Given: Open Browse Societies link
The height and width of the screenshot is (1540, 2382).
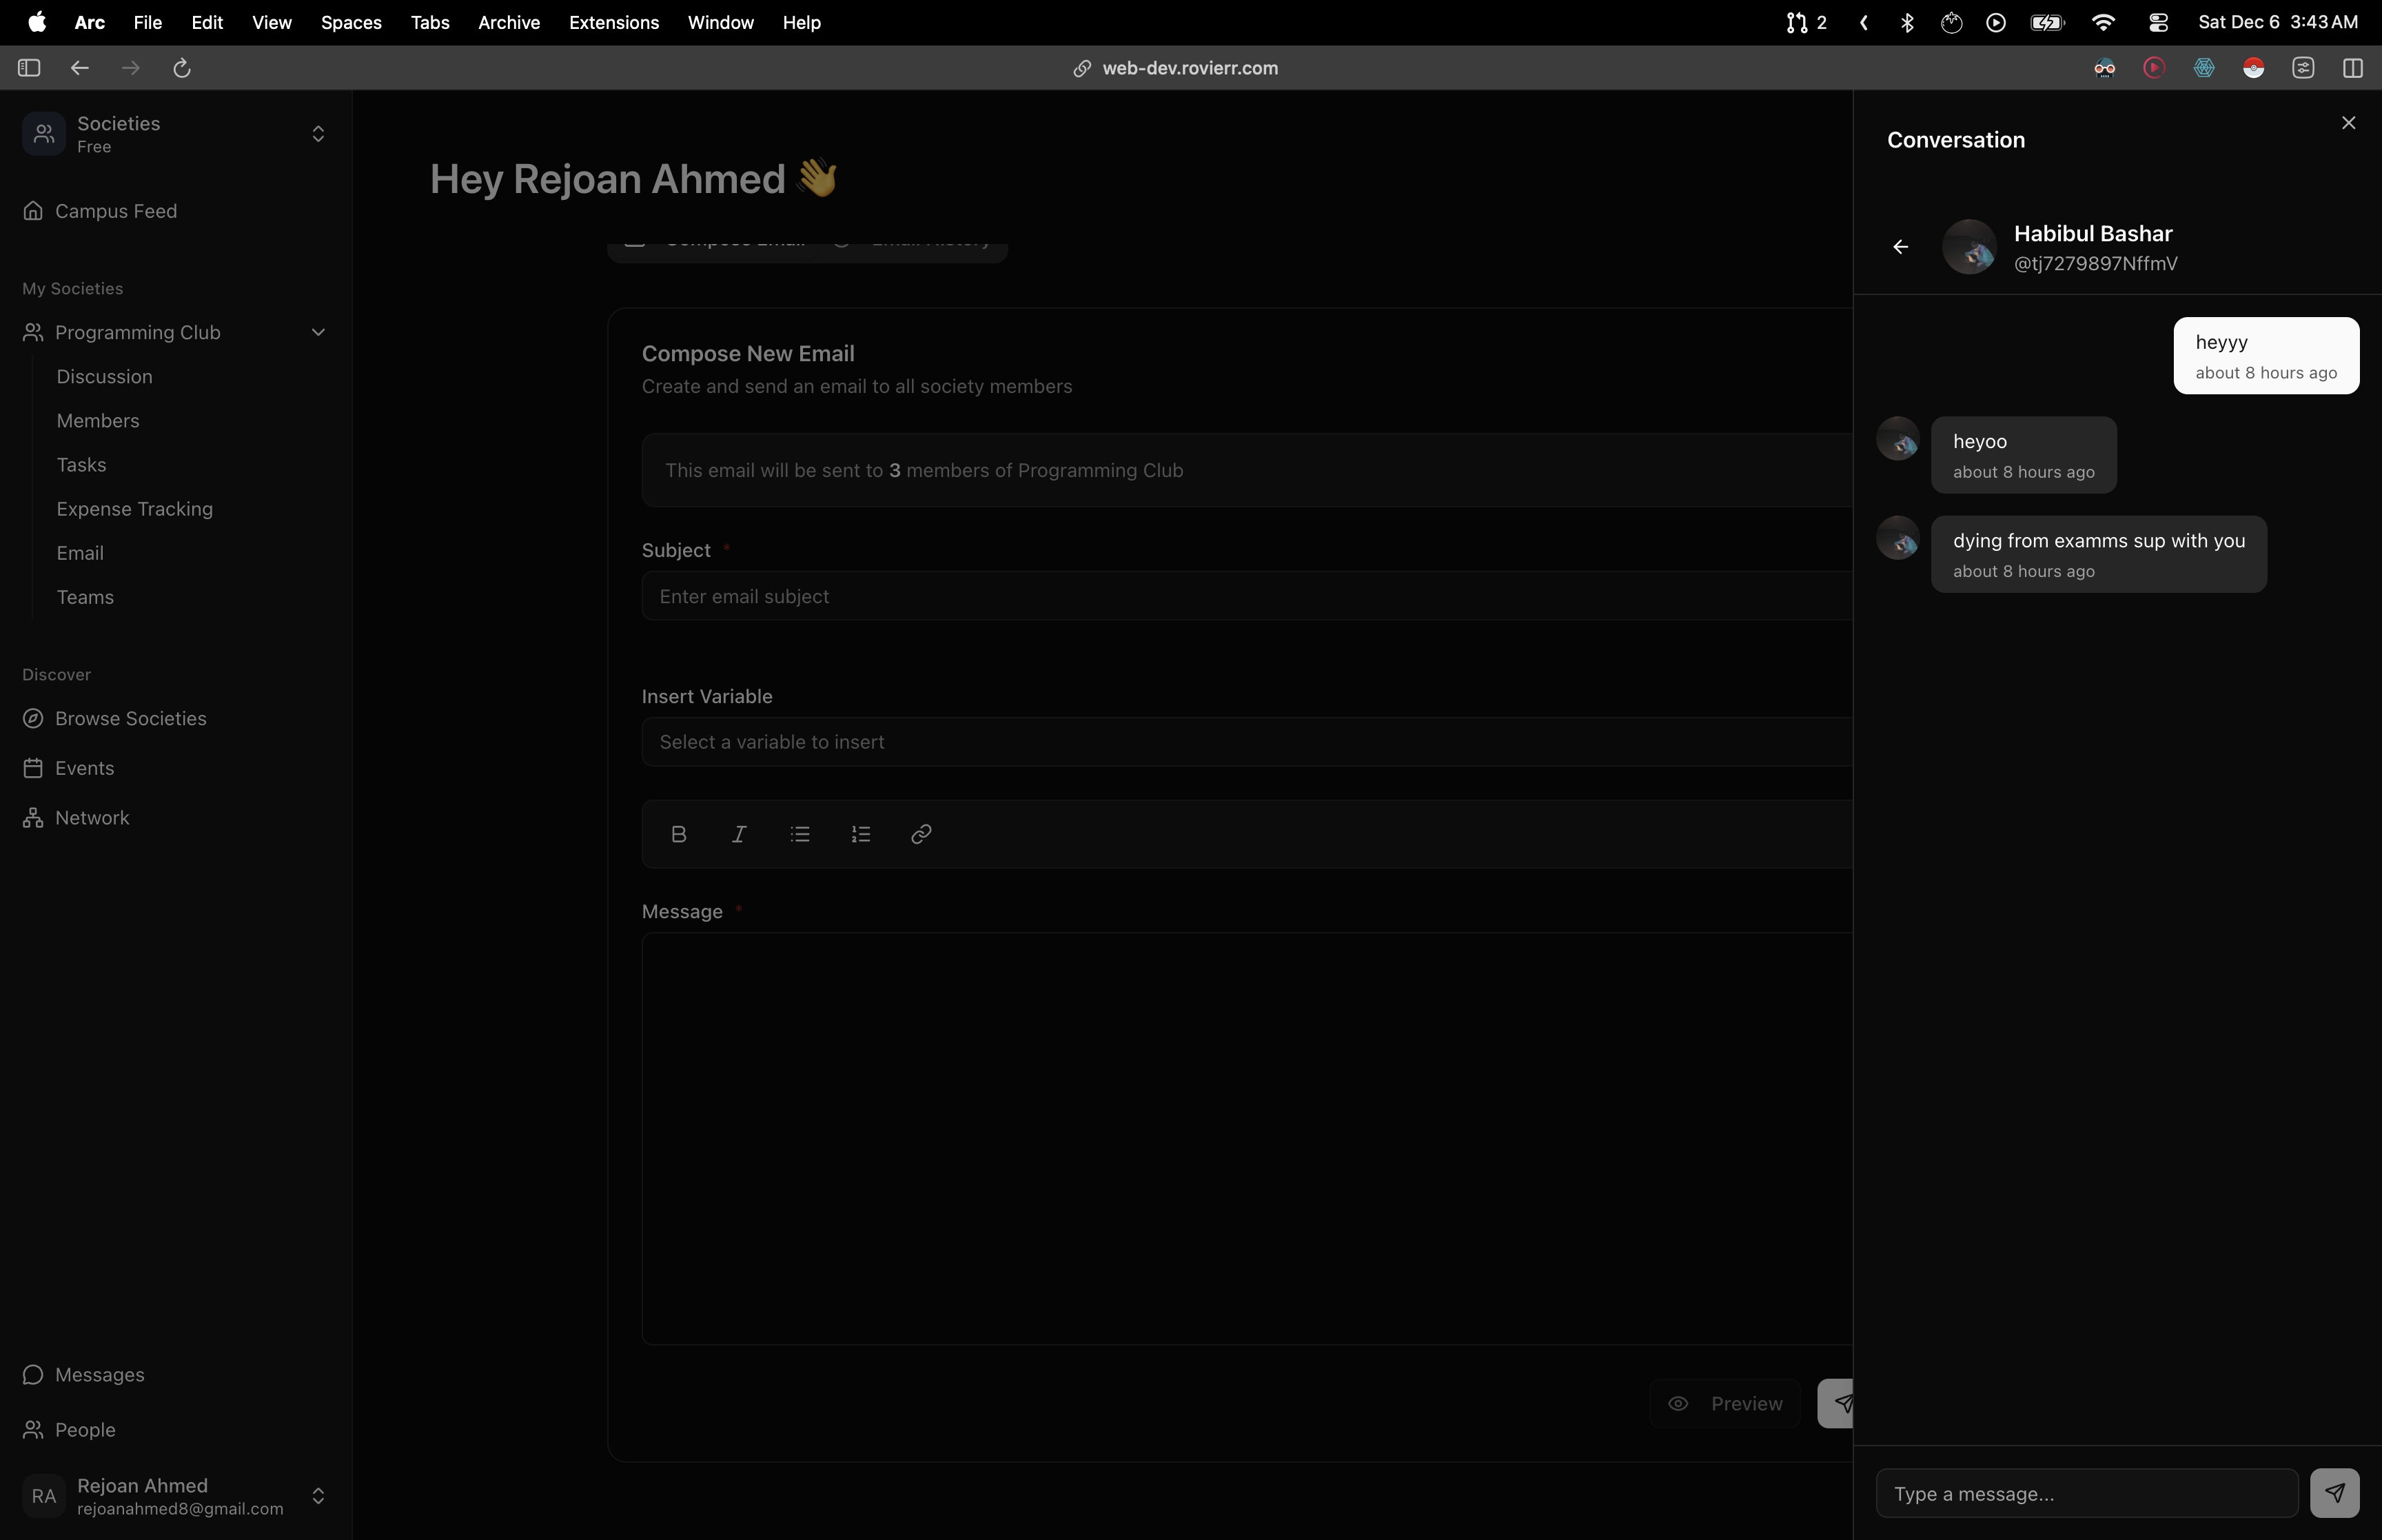Looking at the screenshot, I should 130,719.
